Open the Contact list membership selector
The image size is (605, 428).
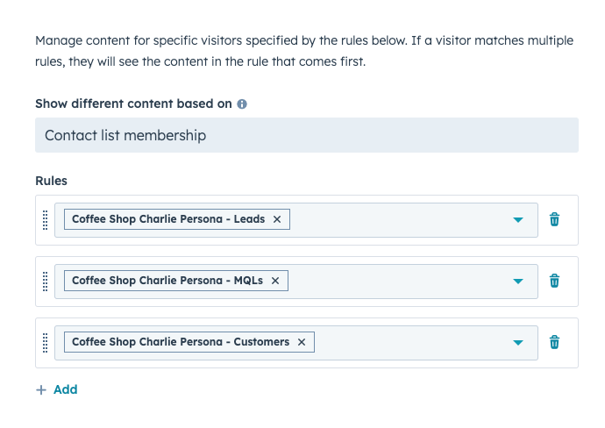click(x=307, y=135)
